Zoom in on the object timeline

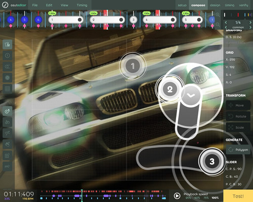click(218, 15)
